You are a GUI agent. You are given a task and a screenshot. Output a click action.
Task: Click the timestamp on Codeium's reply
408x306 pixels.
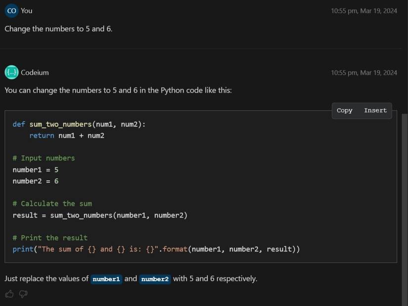coord(363,73)
